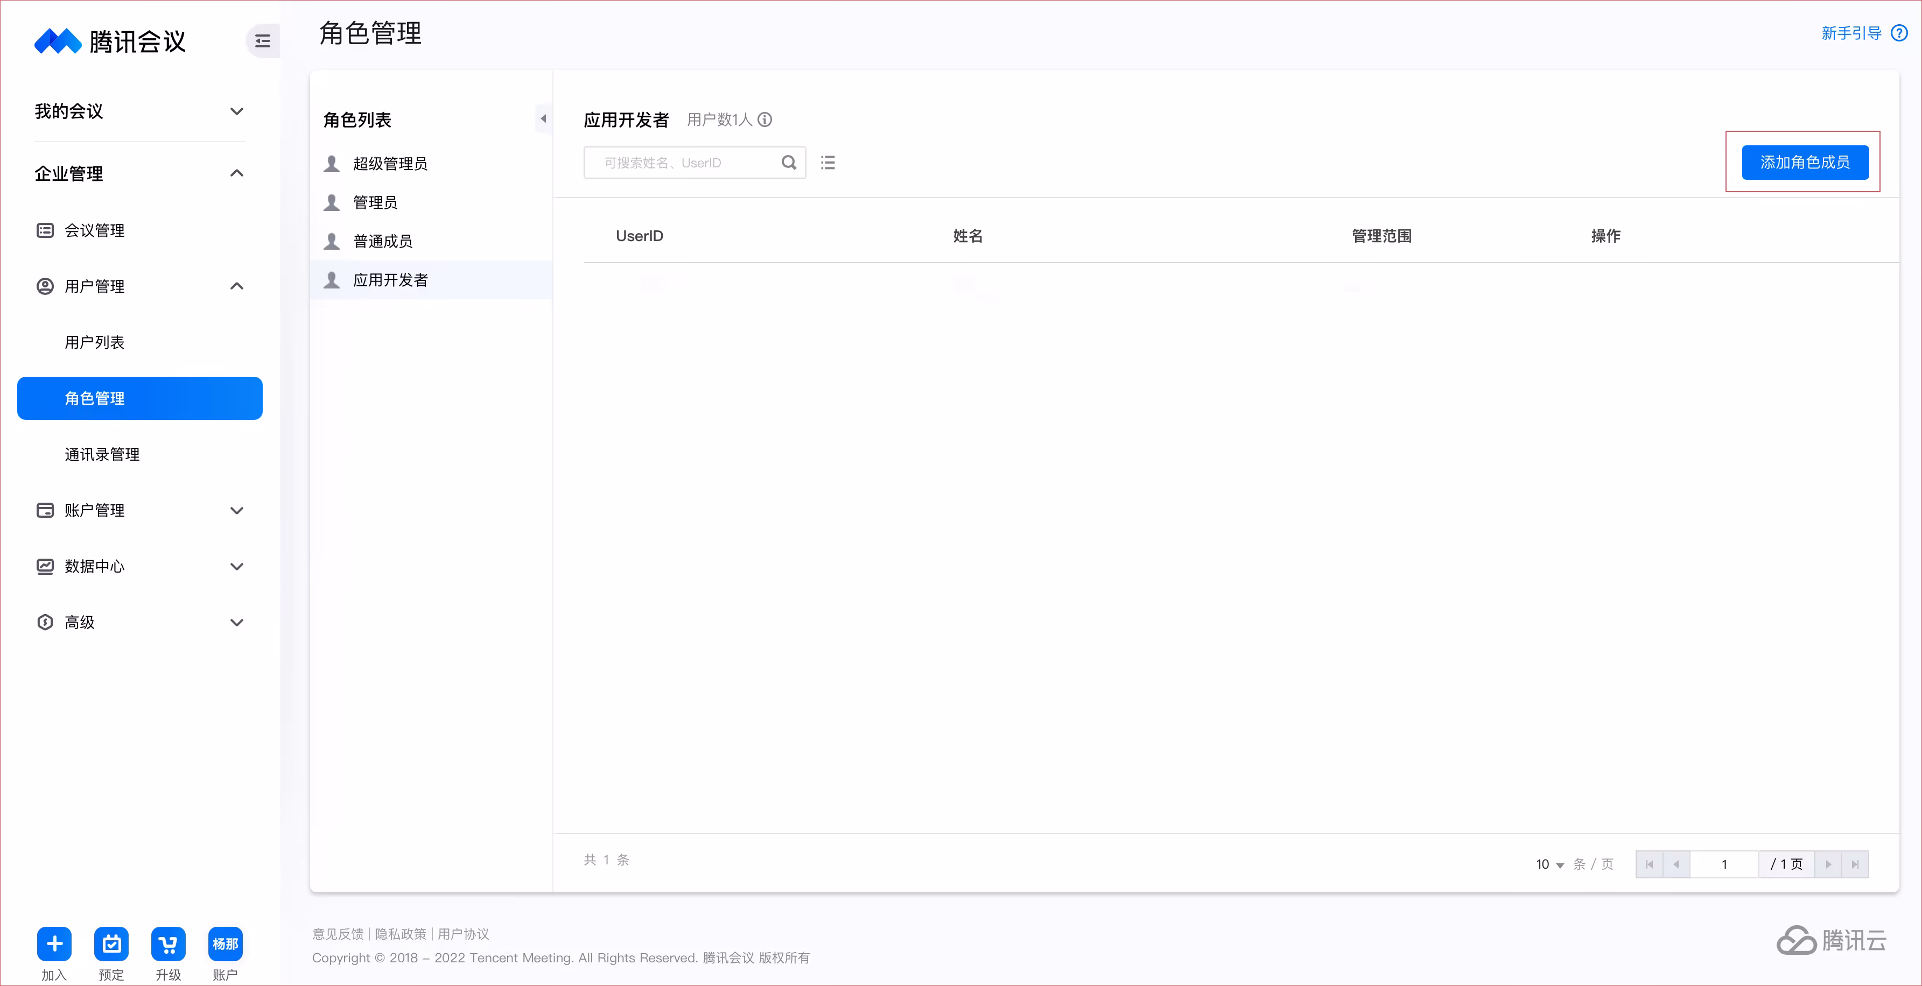Viewport: 1922px width, 986px height.
Task: Click the 管理员 role person icon
Action: coord(332,202)
